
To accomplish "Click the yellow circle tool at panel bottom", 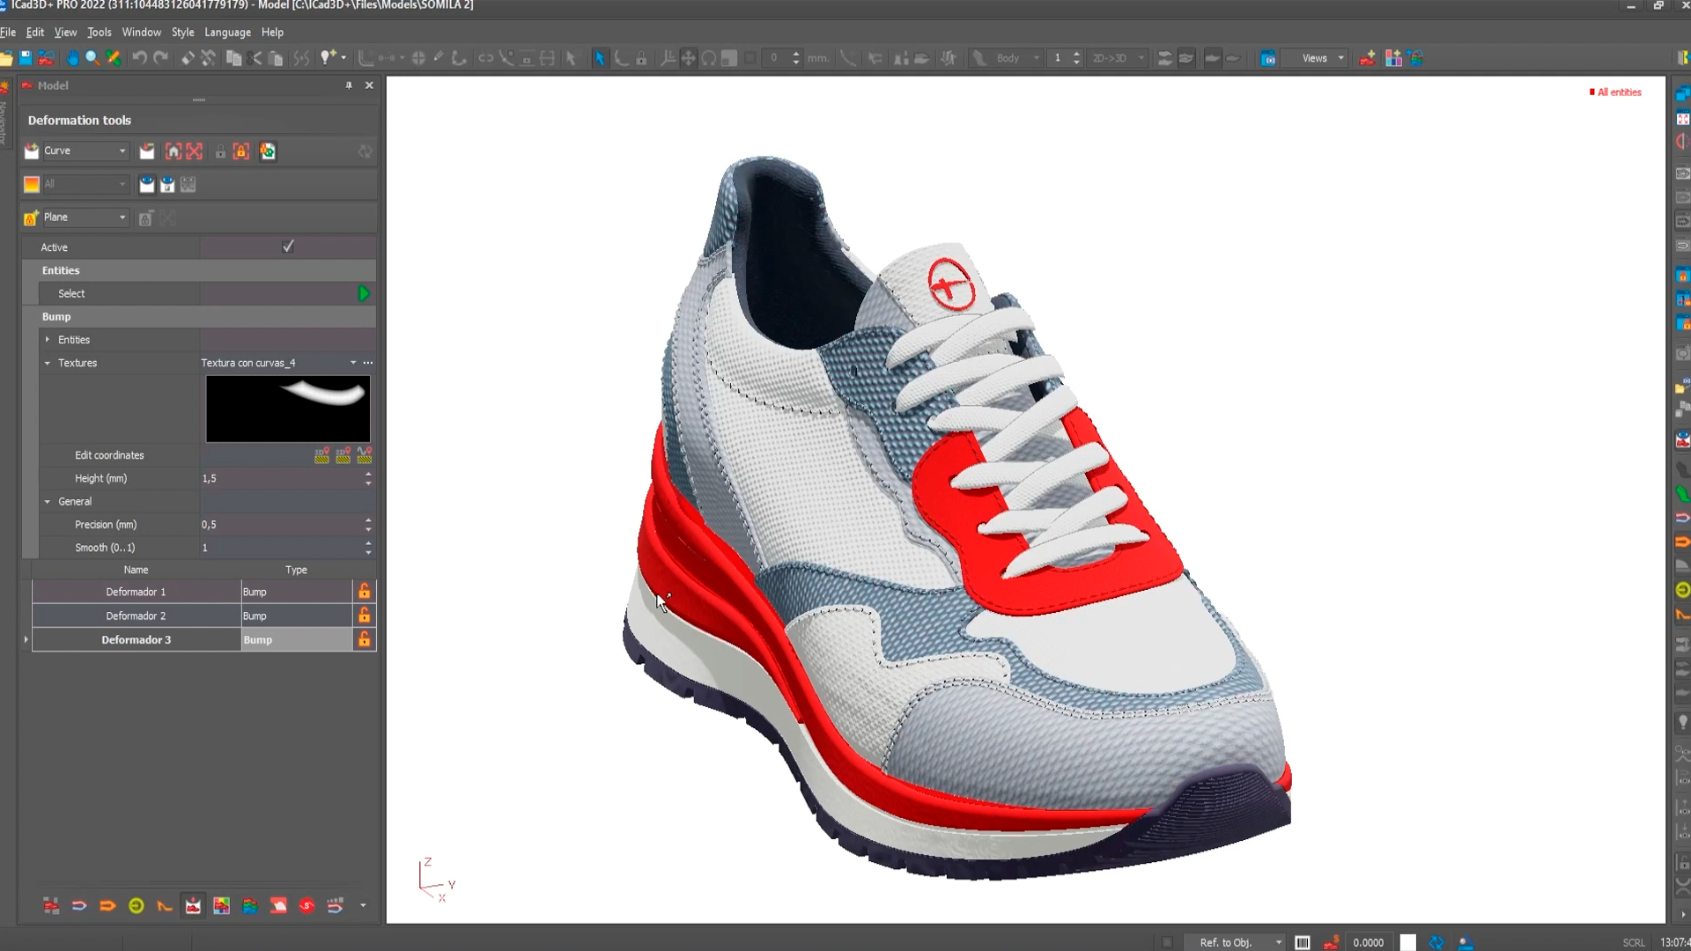I will point(137,905).
